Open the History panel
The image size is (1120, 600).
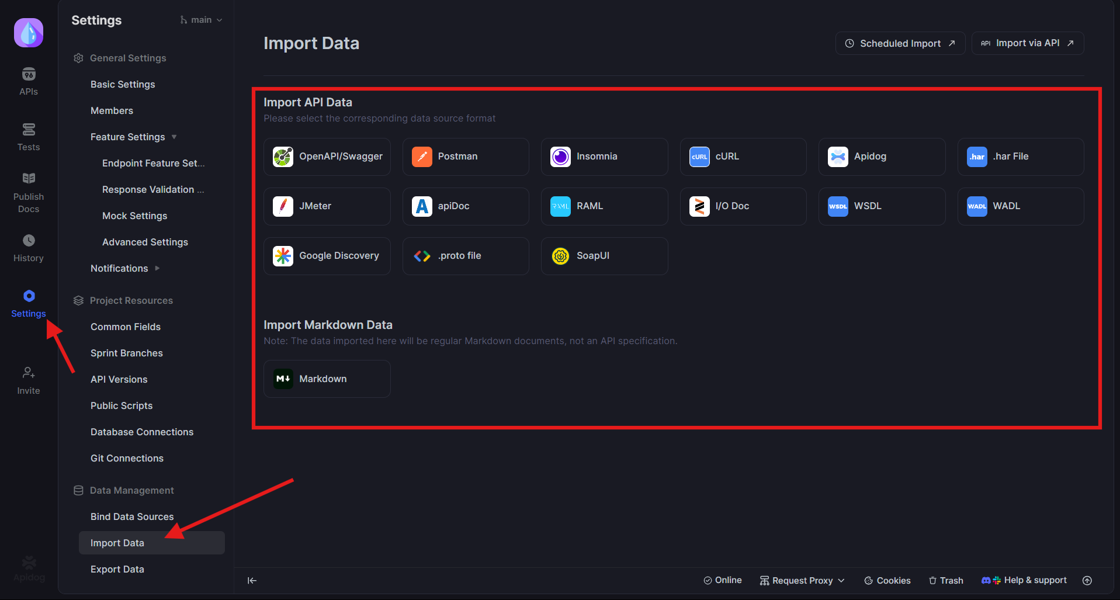click(28, 248)
